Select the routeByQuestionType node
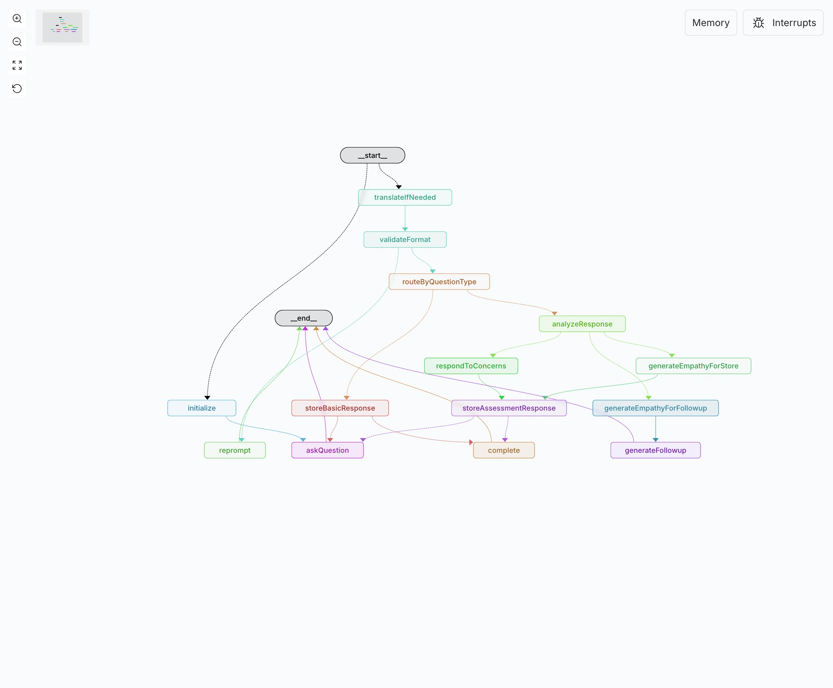Viewport: 833px width, 688px height. click(439, 282)
